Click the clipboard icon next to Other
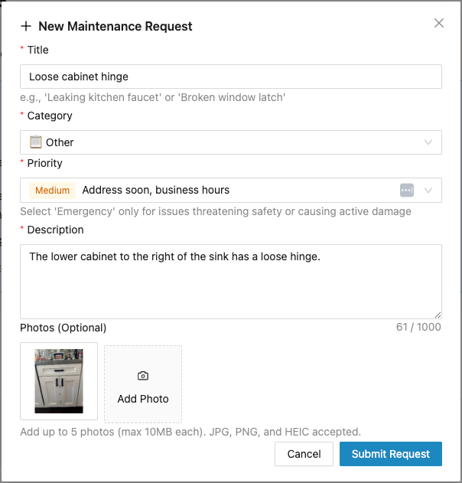 click(36, 142)
